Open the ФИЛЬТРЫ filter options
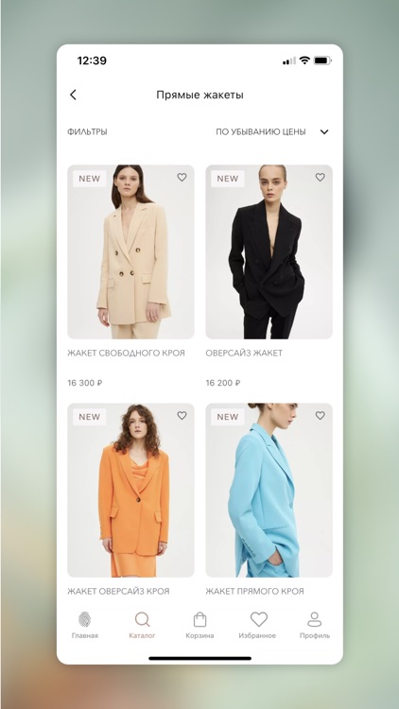The width and height of the screenshot is (399, 709). tap(87, 132)
